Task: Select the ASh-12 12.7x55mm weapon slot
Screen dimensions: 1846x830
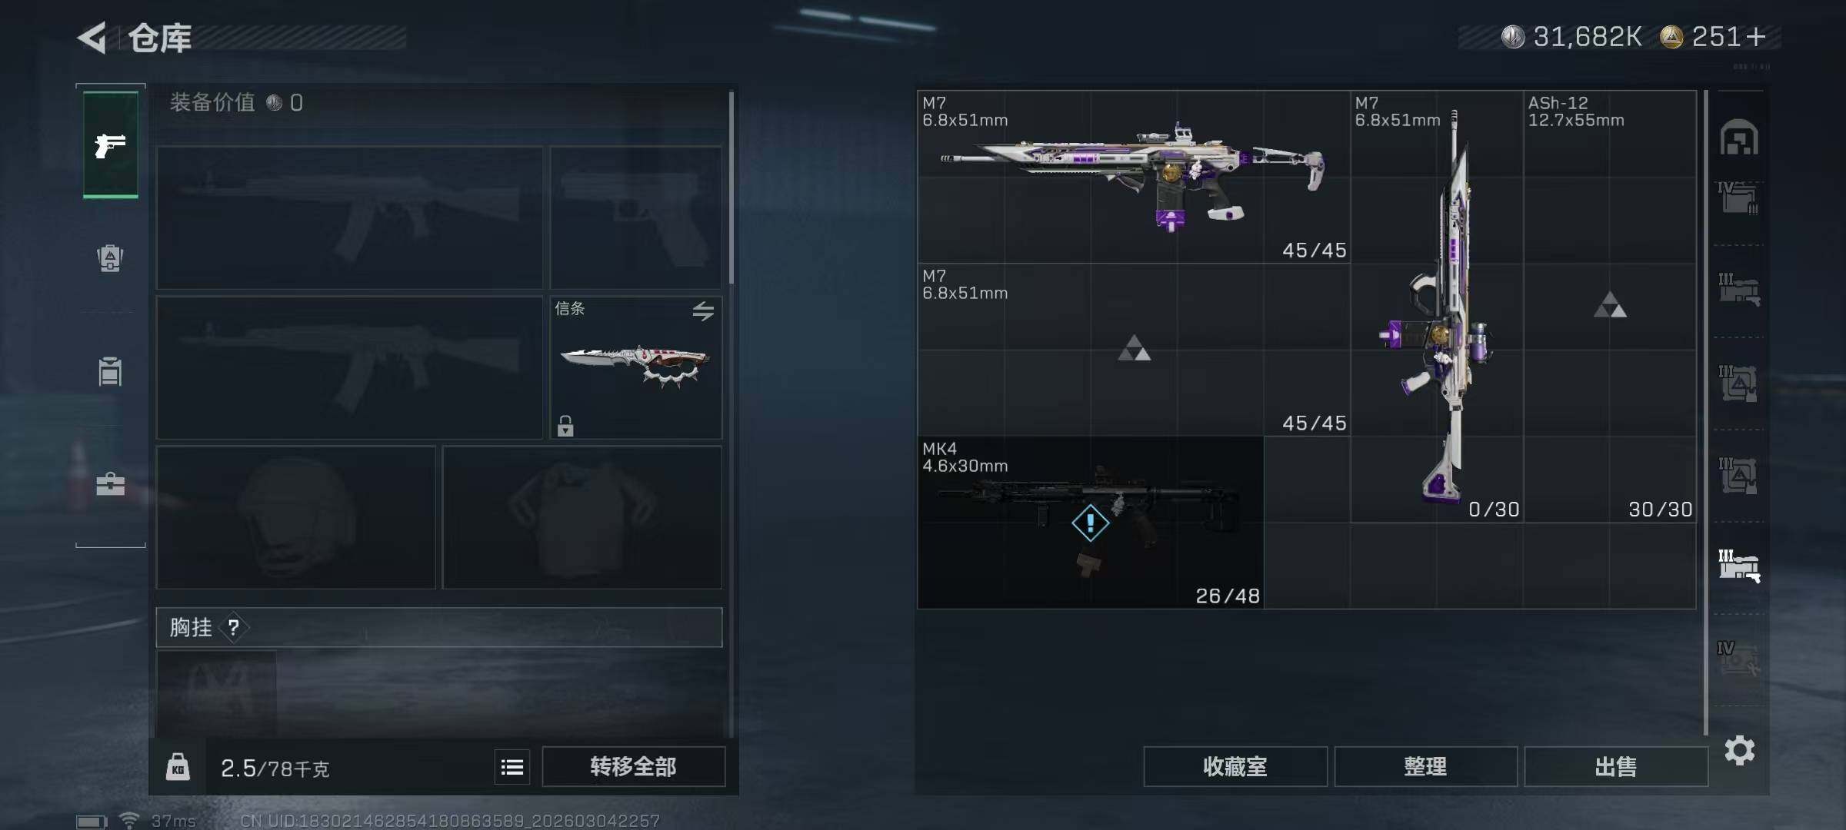Action: [1610, 307]
